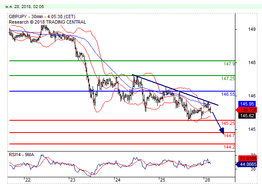This screenshot has height=187, width=262.
Task: Click the red RSI value tag 51.0105
Action: point(247,158)
